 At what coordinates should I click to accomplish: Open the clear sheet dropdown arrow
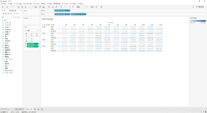[x=46, y=7]
